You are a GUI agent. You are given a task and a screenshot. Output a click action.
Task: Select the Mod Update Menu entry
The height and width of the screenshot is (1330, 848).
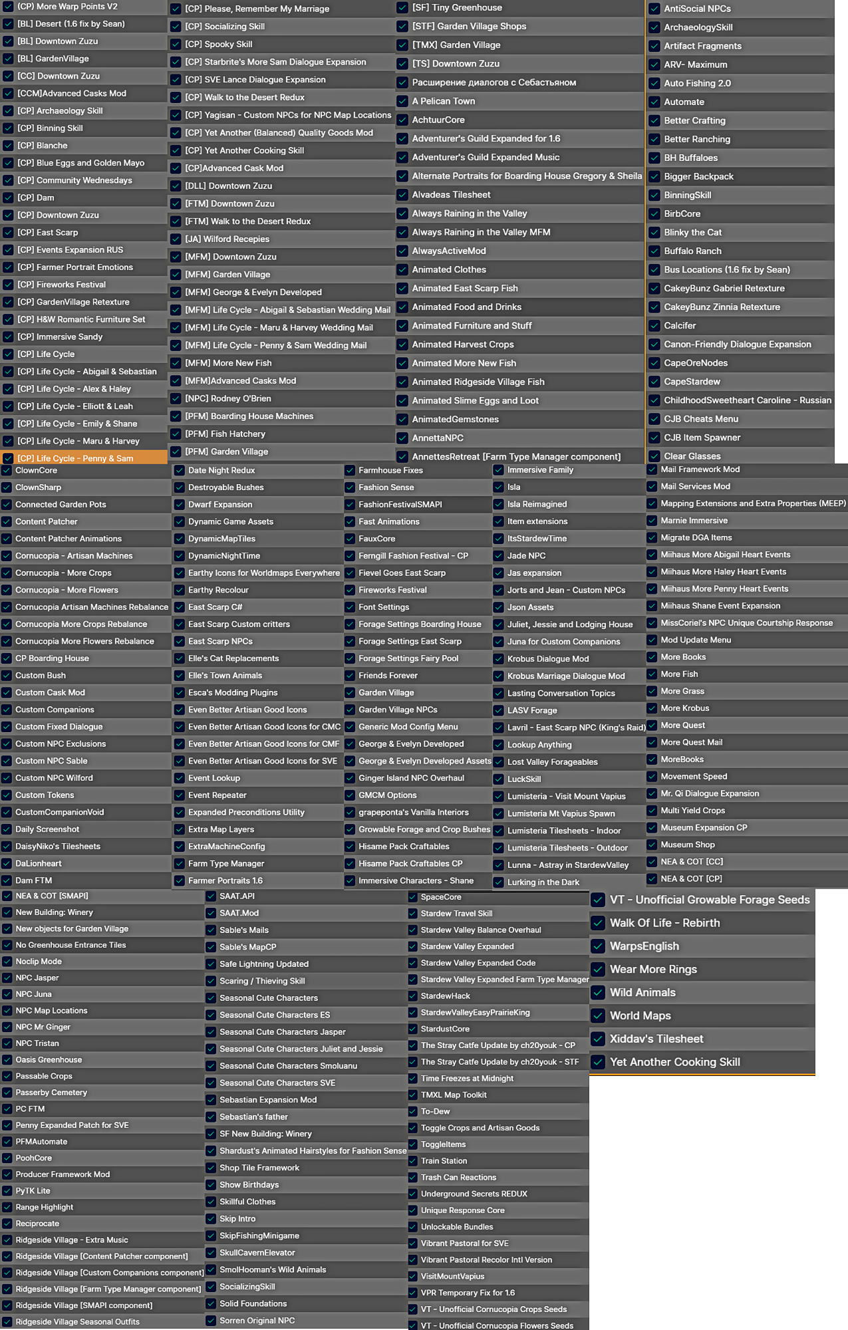point(747,640)
